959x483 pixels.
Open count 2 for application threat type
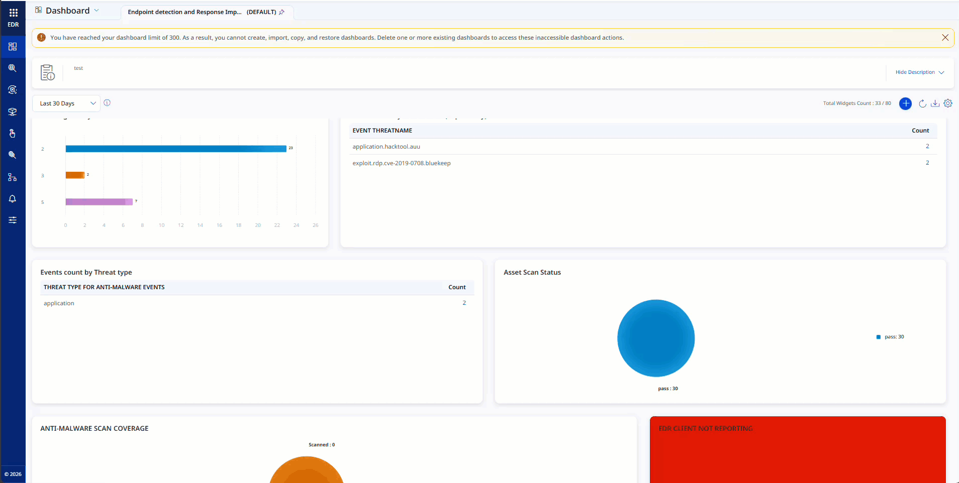464,303
